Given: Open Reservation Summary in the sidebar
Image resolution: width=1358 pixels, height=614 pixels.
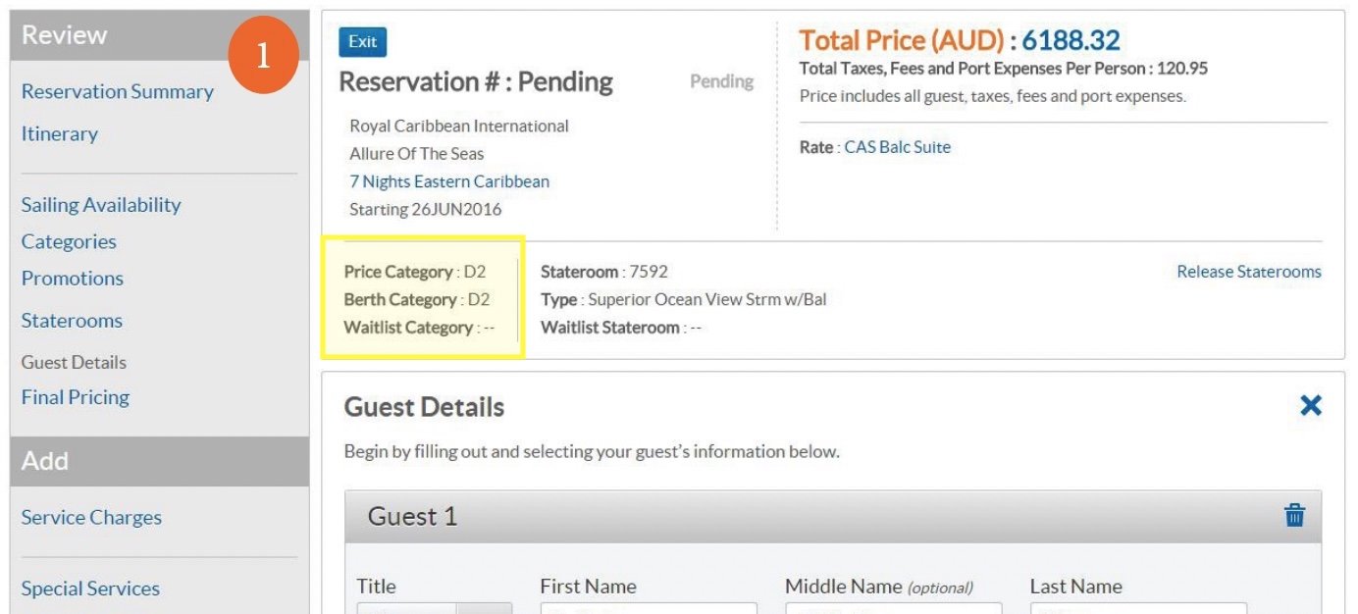Looking at the screenshot, I should [x=118, y=91].
